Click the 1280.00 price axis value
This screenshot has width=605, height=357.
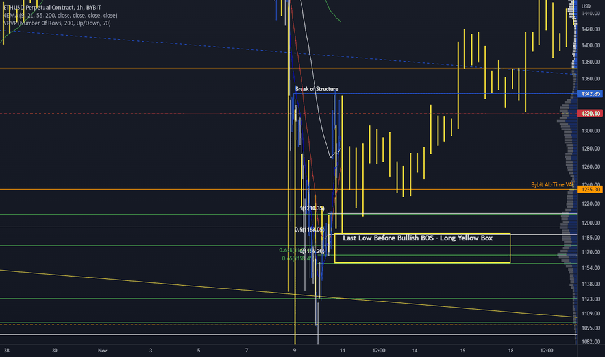[590, 149]
